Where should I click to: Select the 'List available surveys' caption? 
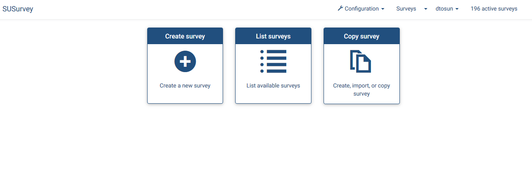click(273, 86)
